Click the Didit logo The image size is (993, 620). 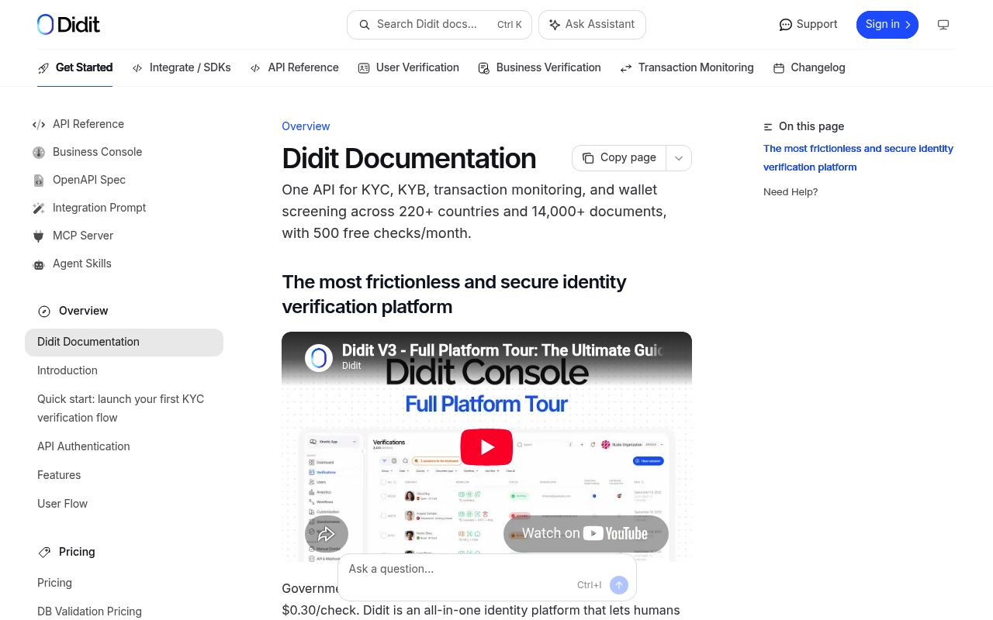(68, 25)
